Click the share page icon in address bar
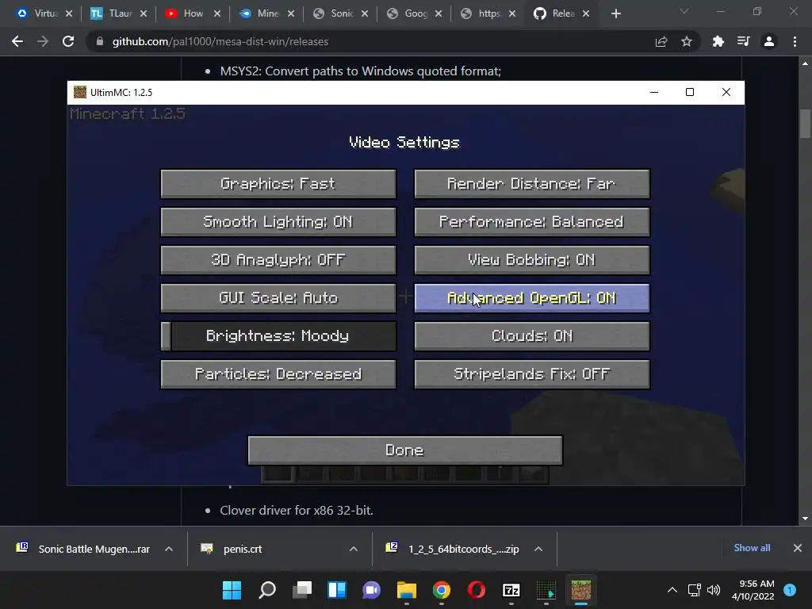Screen dimensions: 812x609 point(661,41)
